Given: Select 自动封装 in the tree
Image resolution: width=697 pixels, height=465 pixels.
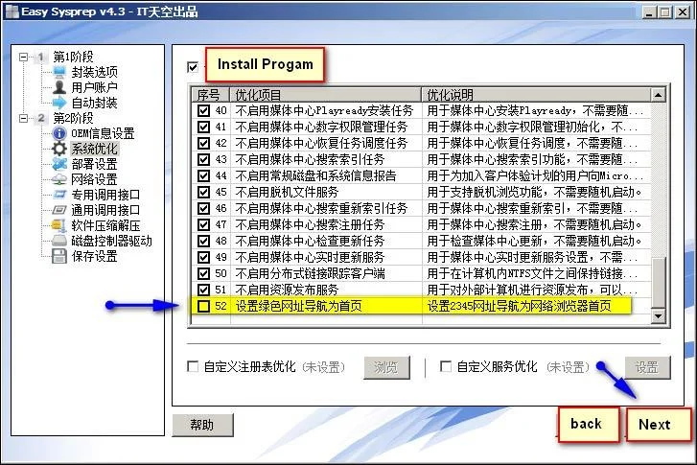Looking at the screenshot, I should [x=95, y=103].
